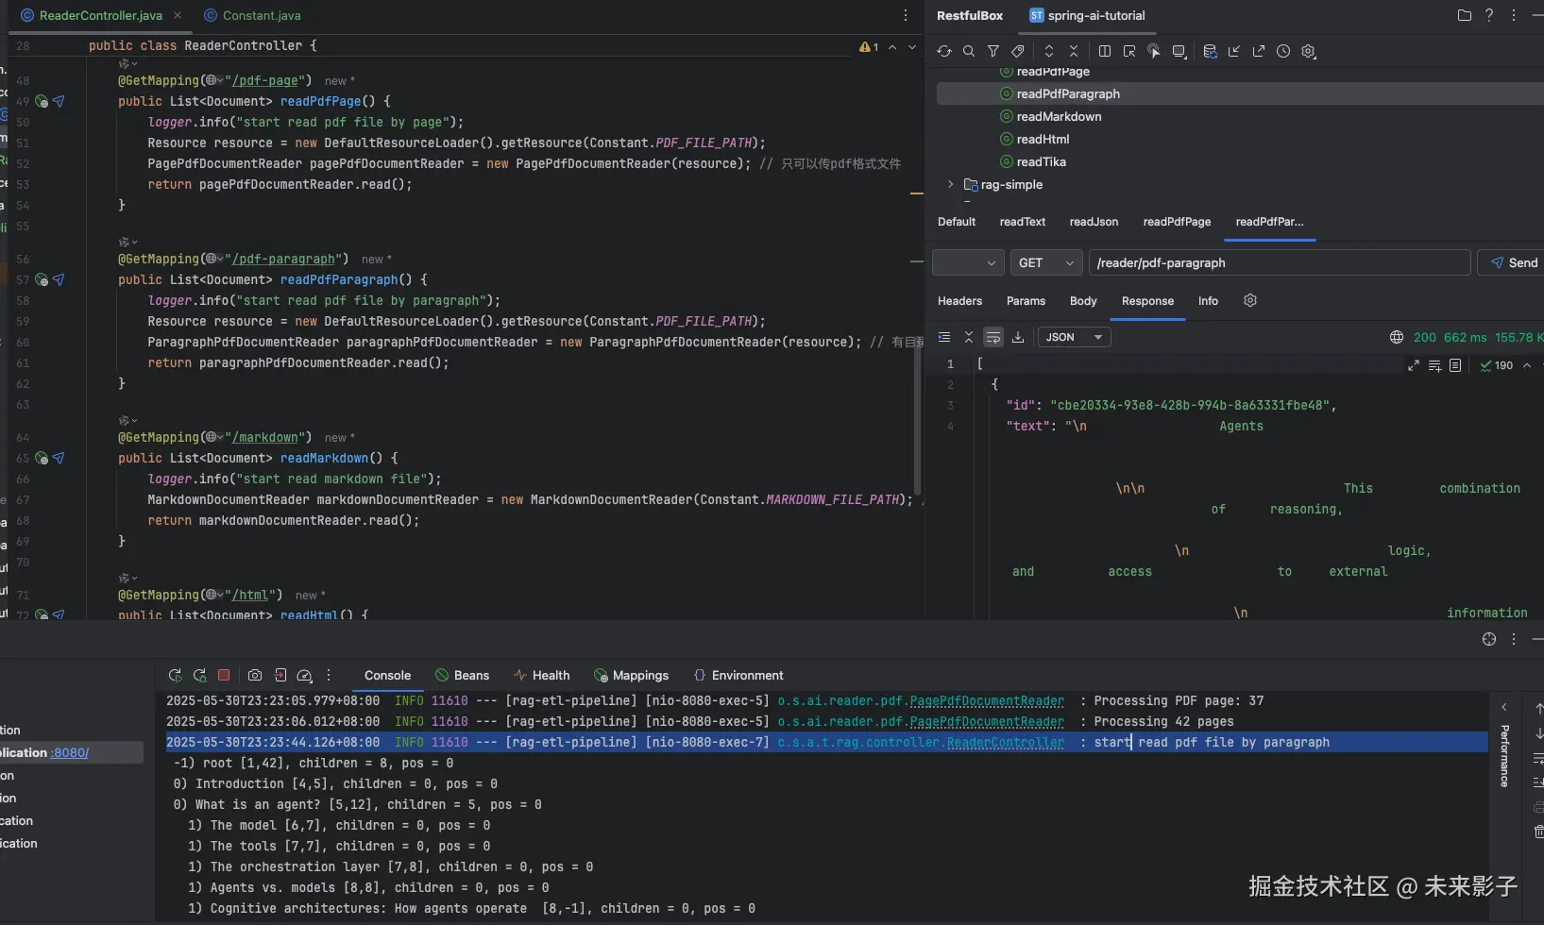Switch to the Beans tab
This screenshot has width=1544, height=925.
point(463,675)
